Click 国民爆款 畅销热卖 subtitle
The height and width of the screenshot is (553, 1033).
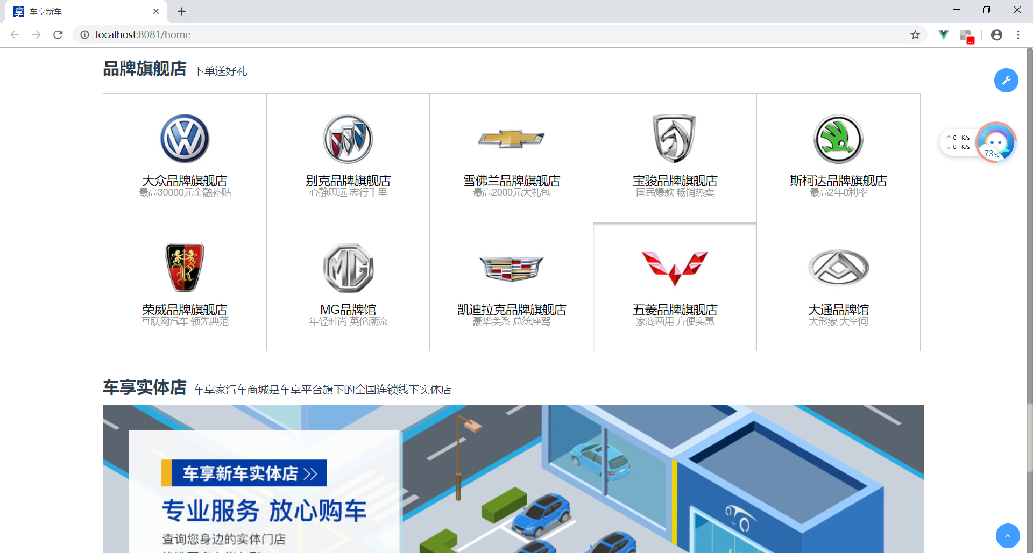point(675,192)
